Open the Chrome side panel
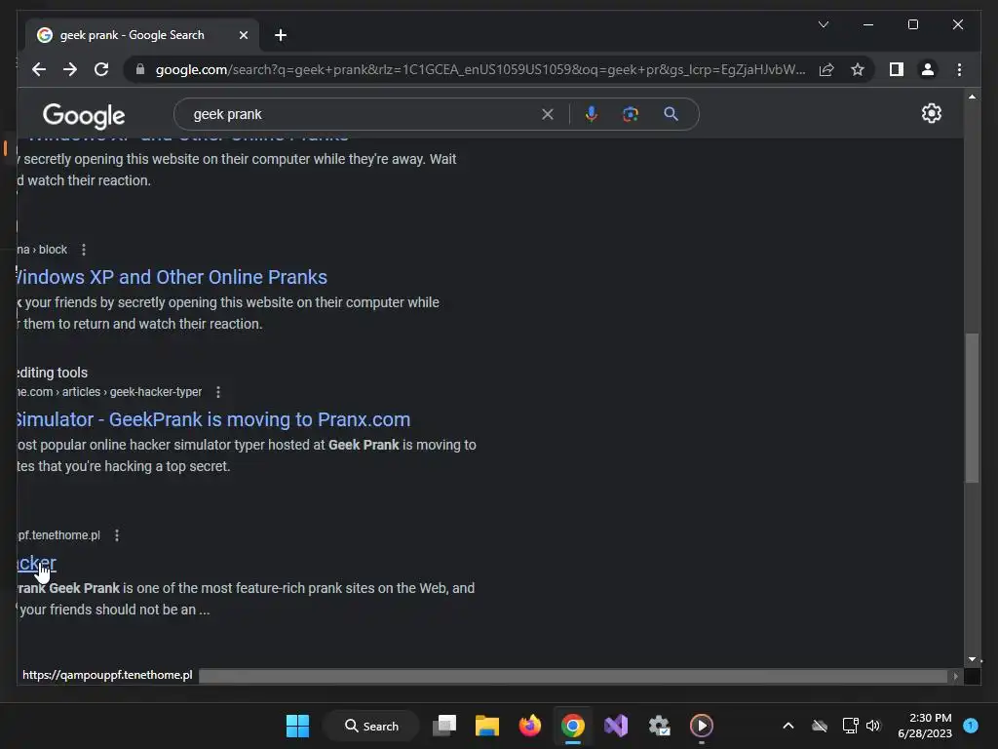The image size is (998, 749). point(897,69)
